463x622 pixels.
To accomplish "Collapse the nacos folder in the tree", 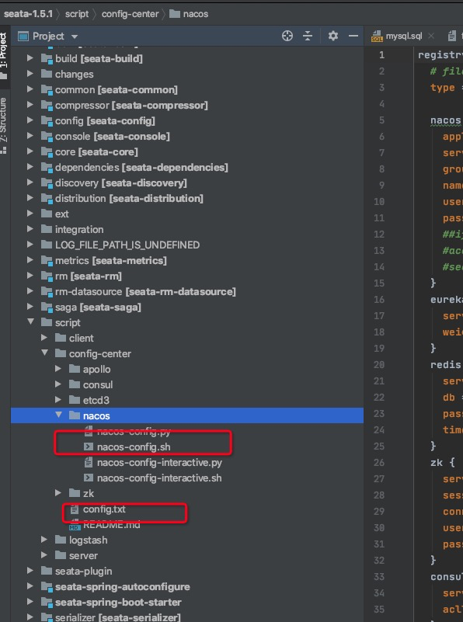I will (58, 415).
